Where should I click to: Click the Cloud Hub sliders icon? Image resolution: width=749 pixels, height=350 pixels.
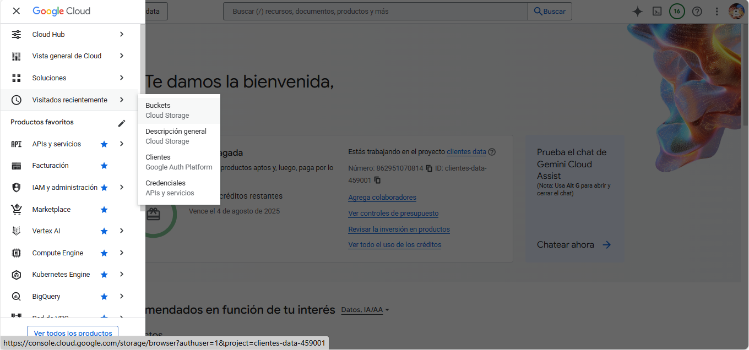coord(17,34)
